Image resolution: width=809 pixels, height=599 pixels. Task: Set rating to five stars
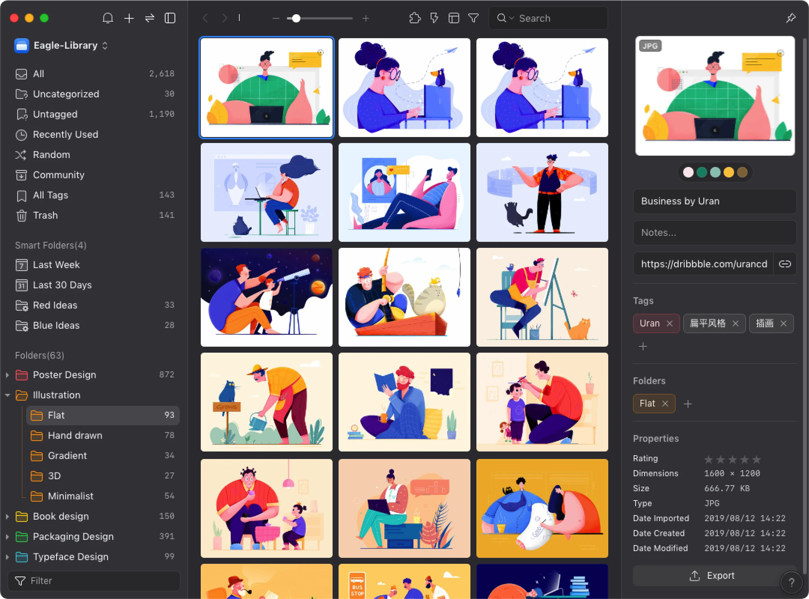point(757,459)
